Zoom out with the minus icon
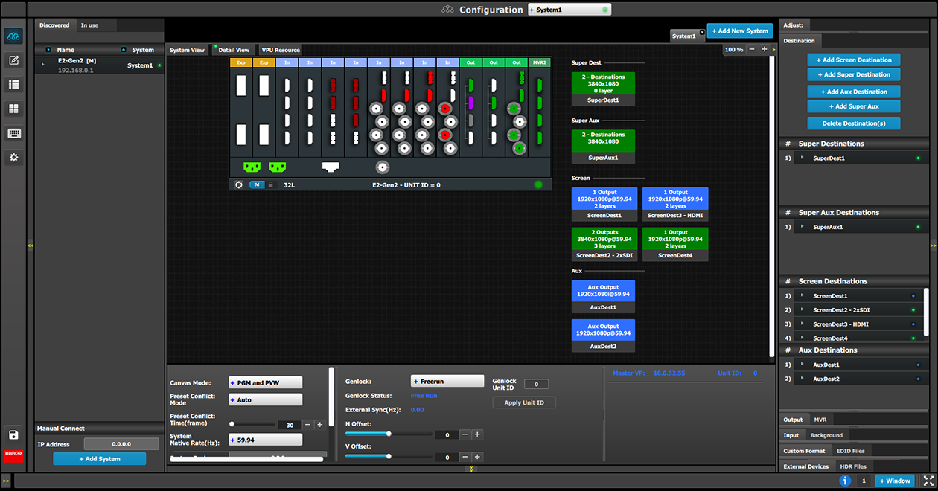This screenshot has height=491, width=938. pos(752,49)
